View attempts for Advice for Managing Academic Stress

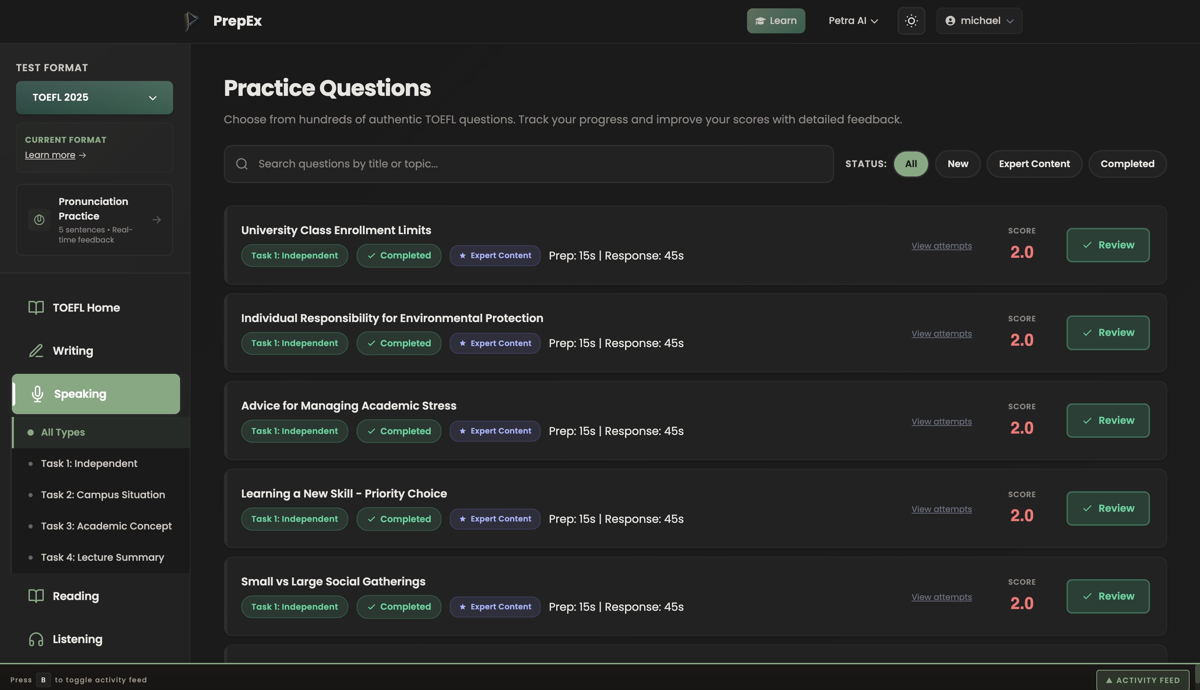pos(941,421)
